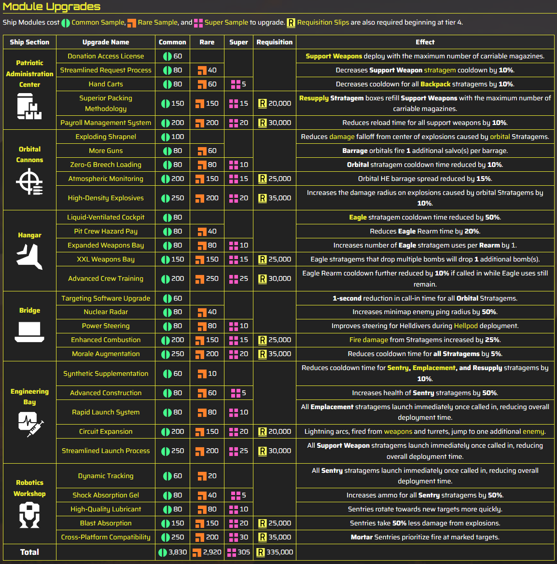Click Rare Sample icon in Synthetic Supplementation row
Image resolution: width=557 pixels, height=564 pixels.
click(202, 374)
